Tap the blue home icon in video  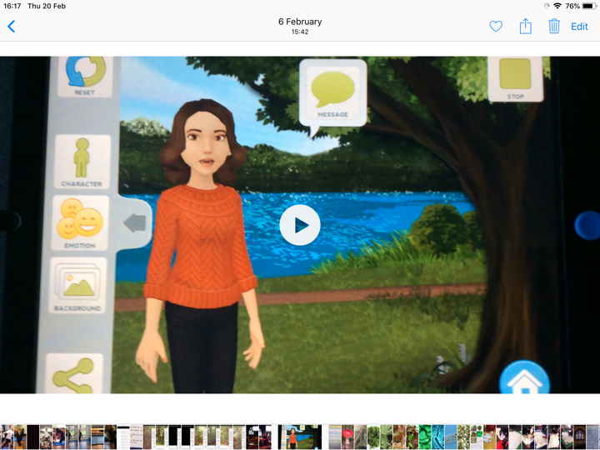point(524,382)
